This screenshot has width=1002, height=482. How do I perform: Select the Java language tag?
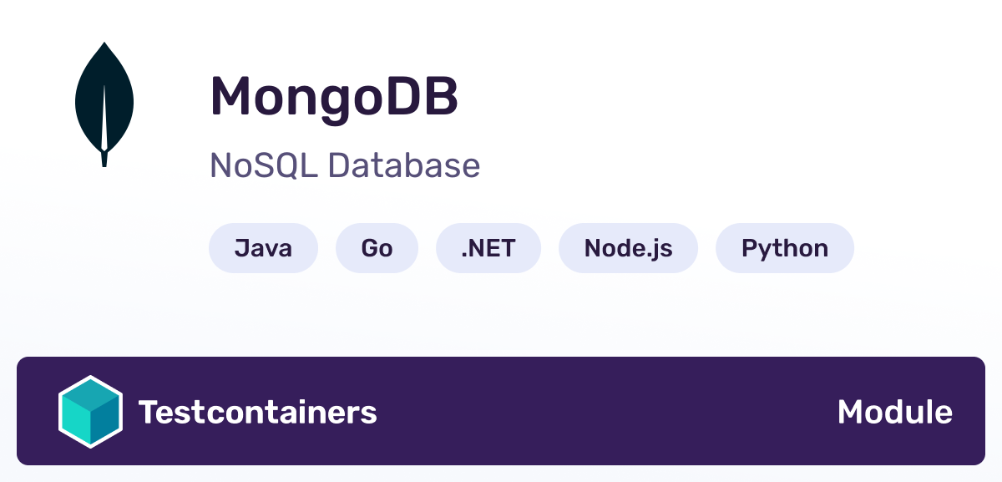(263, 248)
